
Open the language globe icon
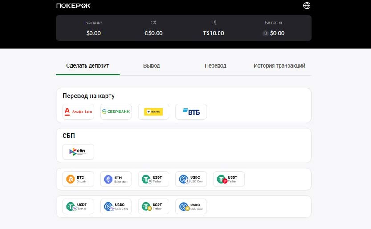tap(306, 6)
